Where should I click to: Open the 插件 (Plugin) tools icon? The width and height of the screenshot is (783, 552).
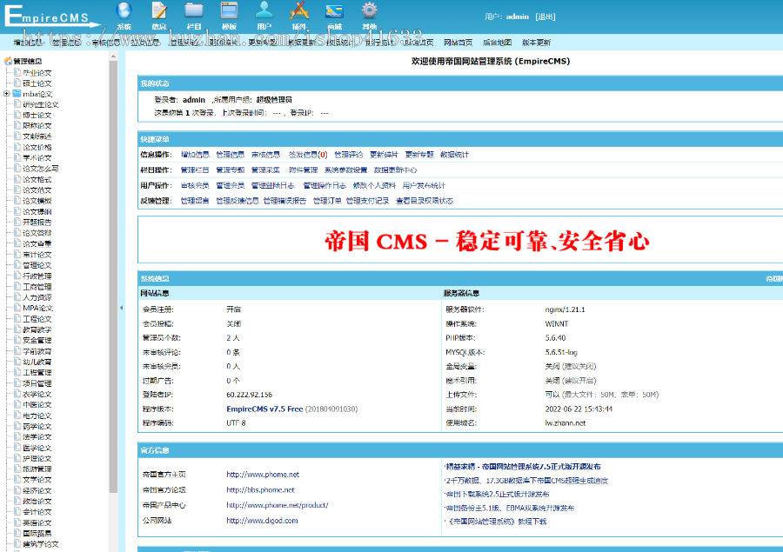click(x=299, y=11)
